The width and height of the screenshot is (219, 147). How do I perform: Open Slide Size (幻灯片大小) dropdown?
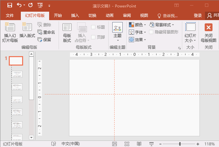point(190,32)
